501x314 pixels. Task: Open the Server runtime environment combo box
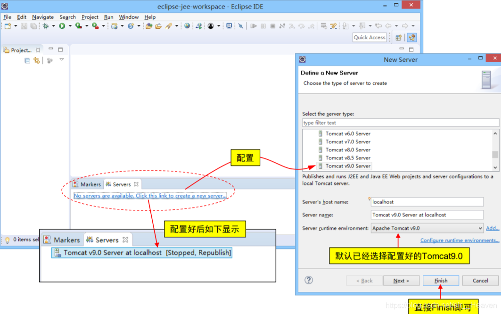[427, 228]
